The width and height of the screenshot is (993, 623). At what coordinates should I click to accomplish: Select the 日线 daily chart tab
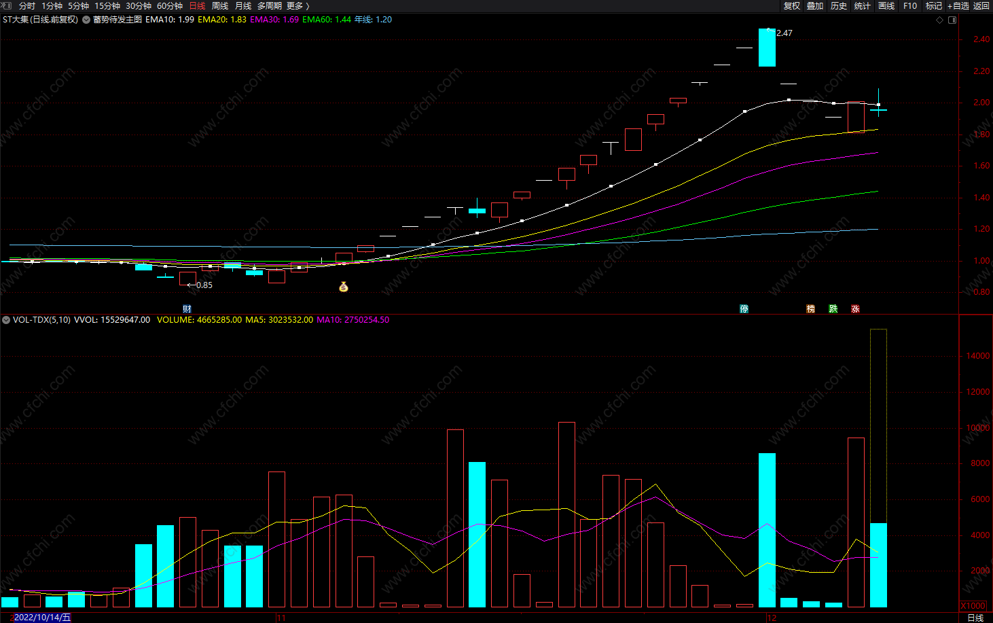(x=197, y=6)
